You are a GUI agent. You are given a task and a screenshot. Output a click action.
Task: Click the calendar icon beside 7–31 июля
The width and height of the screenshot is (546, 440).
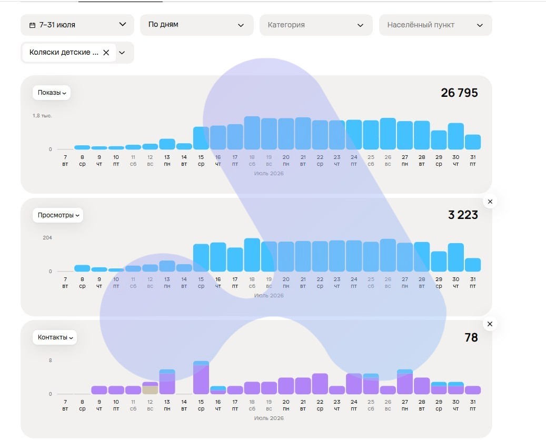33,25
